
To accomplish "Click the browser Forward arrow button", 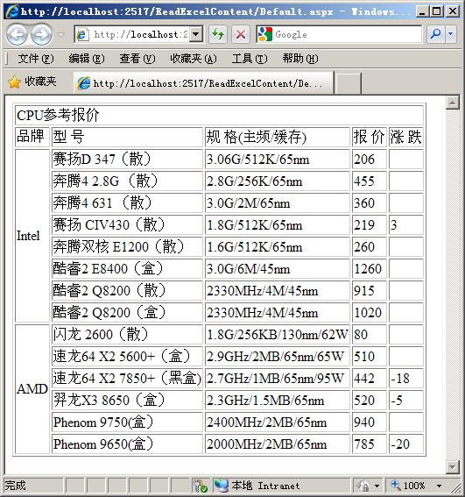I will pyautogui.click(x=41, y=34).
